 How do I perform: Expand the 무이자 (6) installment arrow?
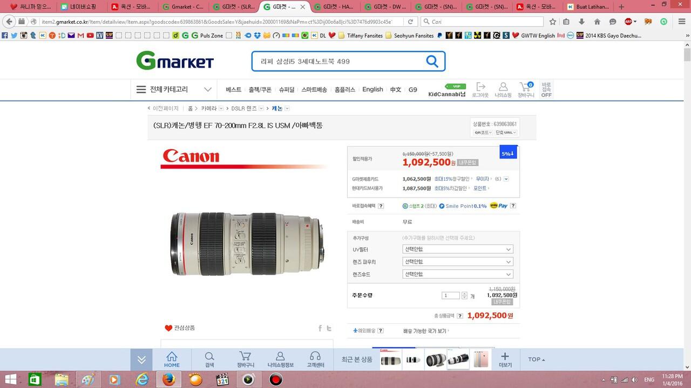pos(506,179)
